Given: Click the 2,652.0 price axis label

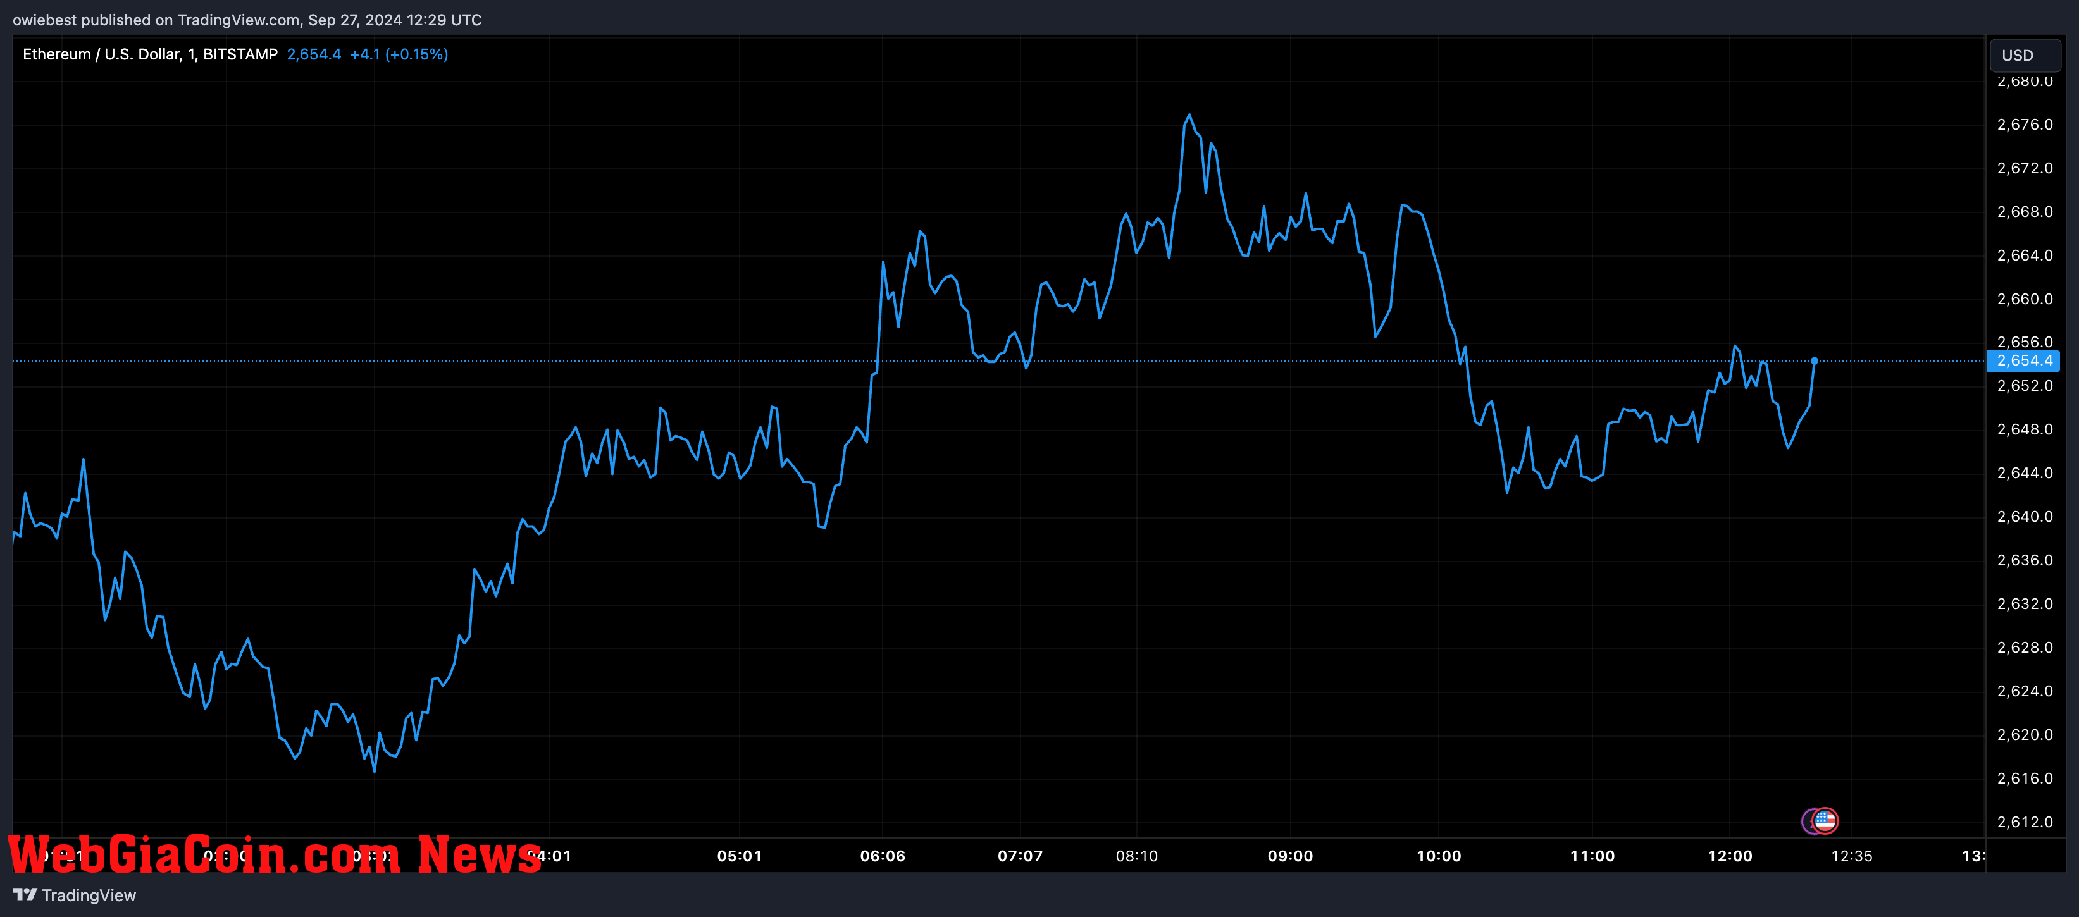Looking at the screenshot, I should point(2024,386).
